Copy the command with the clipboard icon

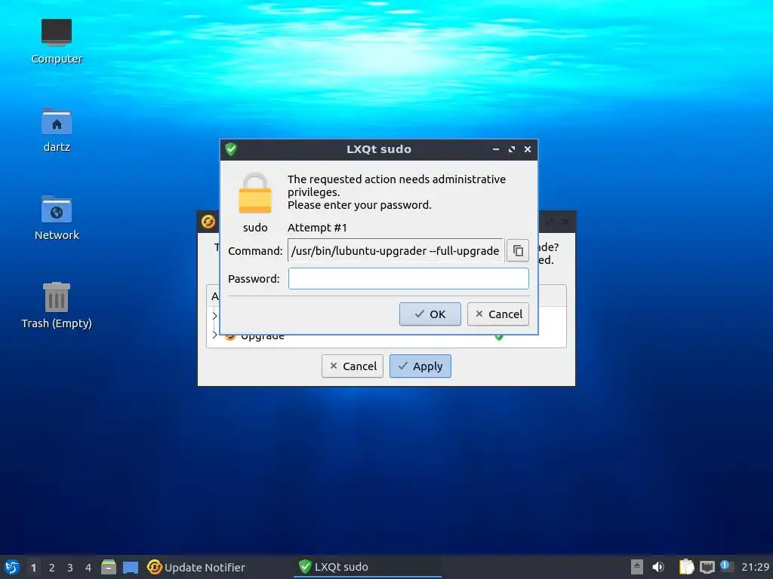click(518, 250)
